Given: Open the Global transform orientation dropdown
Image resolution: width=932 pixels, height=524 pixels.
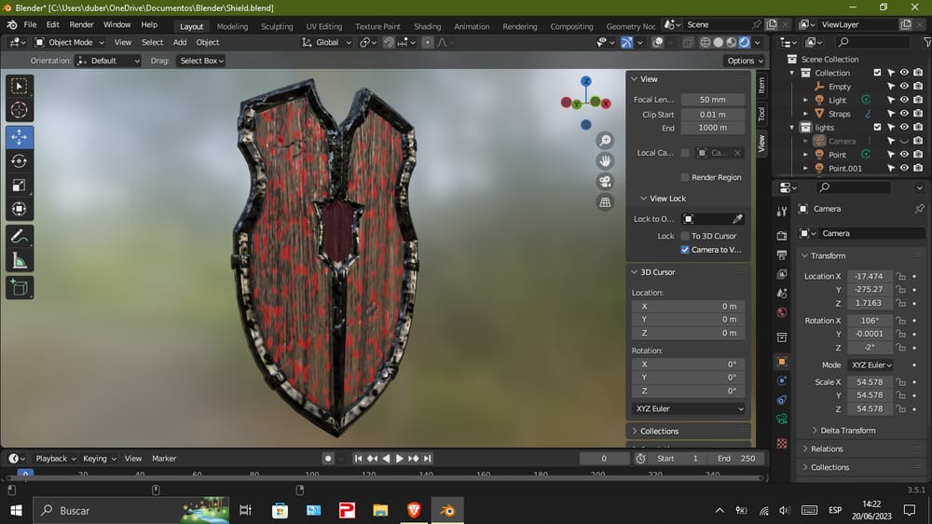Looking at the screenshot, I should [x=326, y=43].
